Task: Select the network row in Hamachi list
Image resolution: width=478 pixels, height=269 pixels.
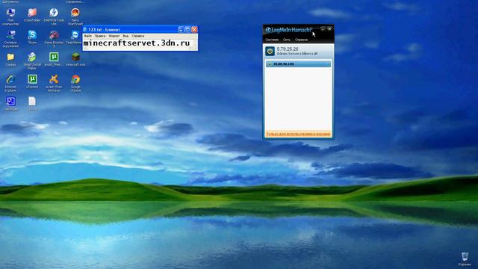Action: coord(298,64)
